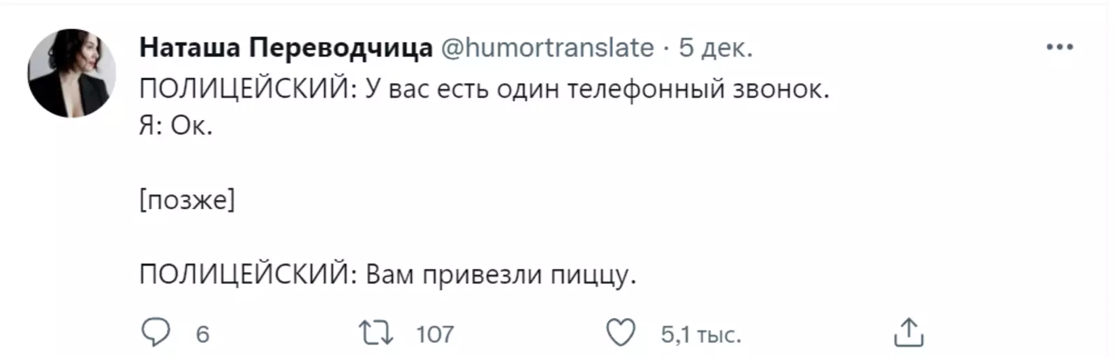
Task: Click the first line starting with 'ПОЛИЦЕЙСКИЙ: У вас'
Action: point(484,89)
